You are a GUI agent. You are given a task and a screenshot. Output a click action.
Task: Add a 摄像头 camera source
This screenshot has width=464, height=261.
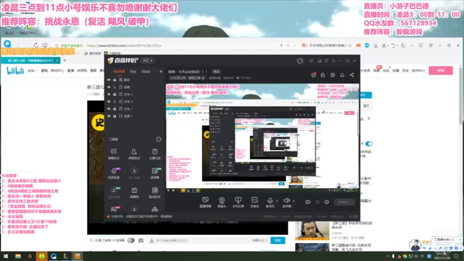[x=222, y=202]
